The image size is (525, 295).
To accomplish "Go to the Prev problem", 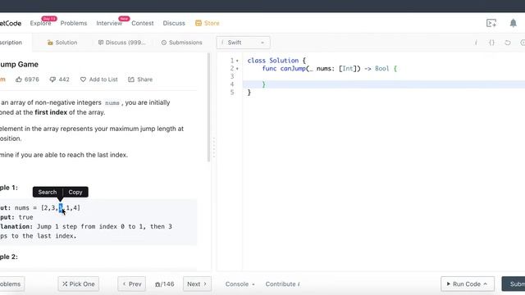I will 131,284.
